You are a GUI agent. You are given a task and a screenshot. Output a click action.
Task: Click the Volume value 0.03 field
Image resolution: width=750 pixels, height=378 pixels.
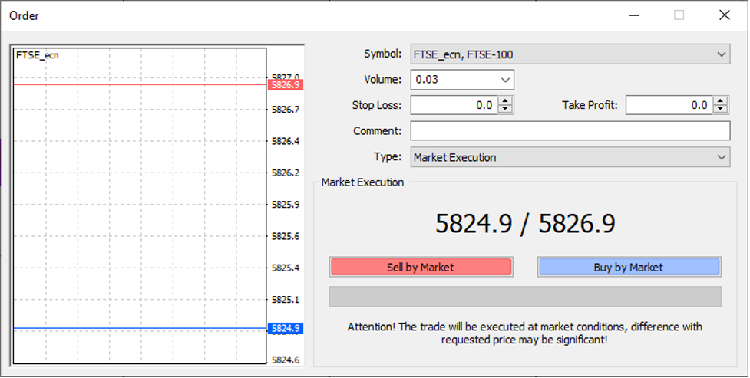click(x=454, y=80)
